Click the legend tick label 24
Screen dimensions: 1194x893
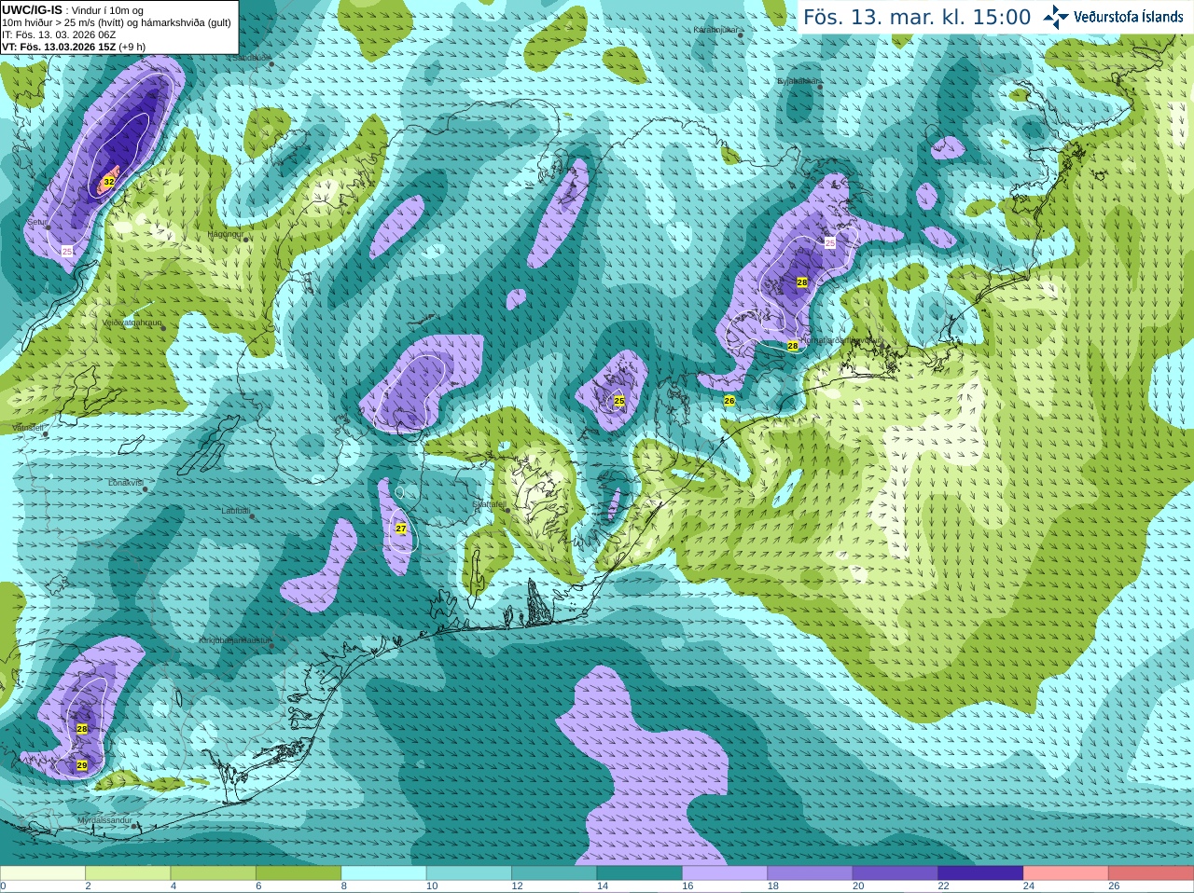(1029, 886)
